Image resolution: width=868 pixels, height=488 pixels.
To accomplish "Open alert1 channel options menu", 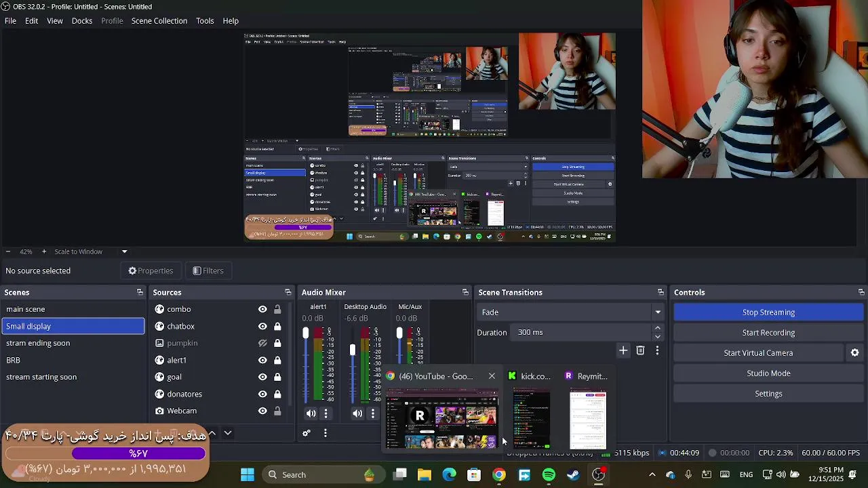I will [325, 413].
